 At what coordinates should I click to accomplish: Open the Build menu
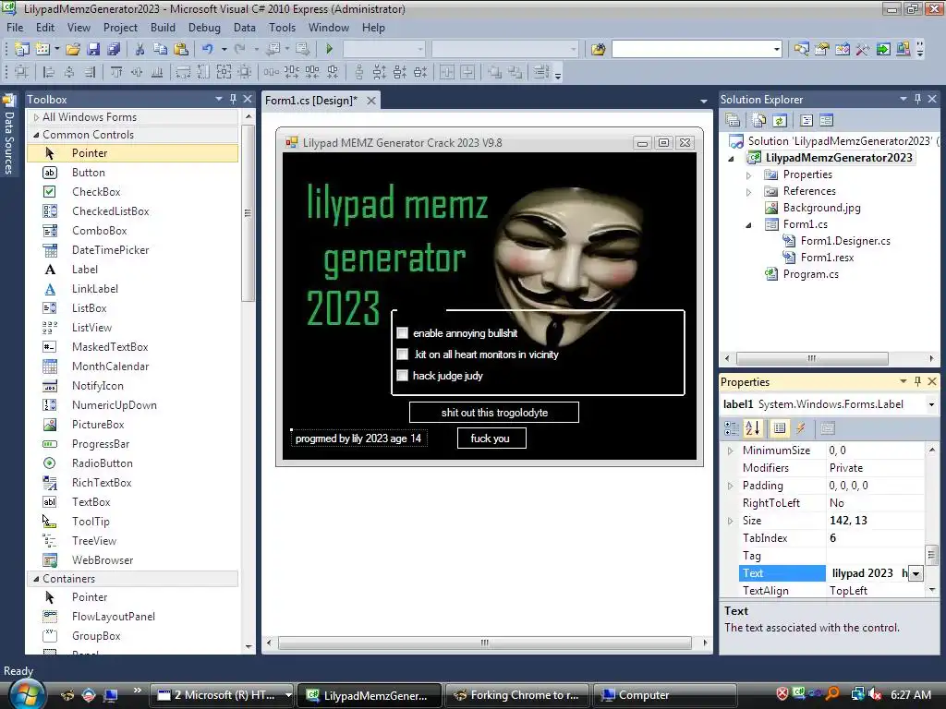pyautogui.click(x=163, y=28)
